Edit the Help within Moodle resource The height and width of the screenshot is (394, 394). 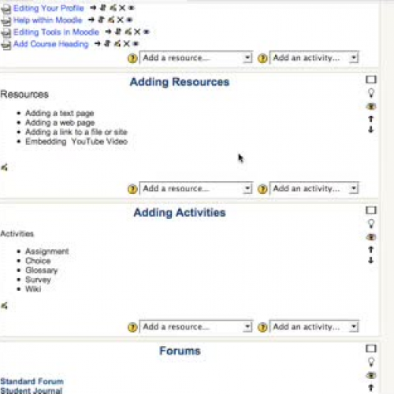click(111, 20)
